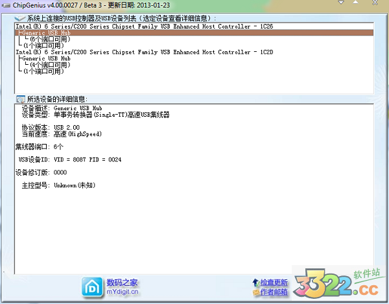Click the 检查更新 link text
Image resolution: width=389 pixels, height=304 pixels.
pyautogui.click(x=274, y=283)
